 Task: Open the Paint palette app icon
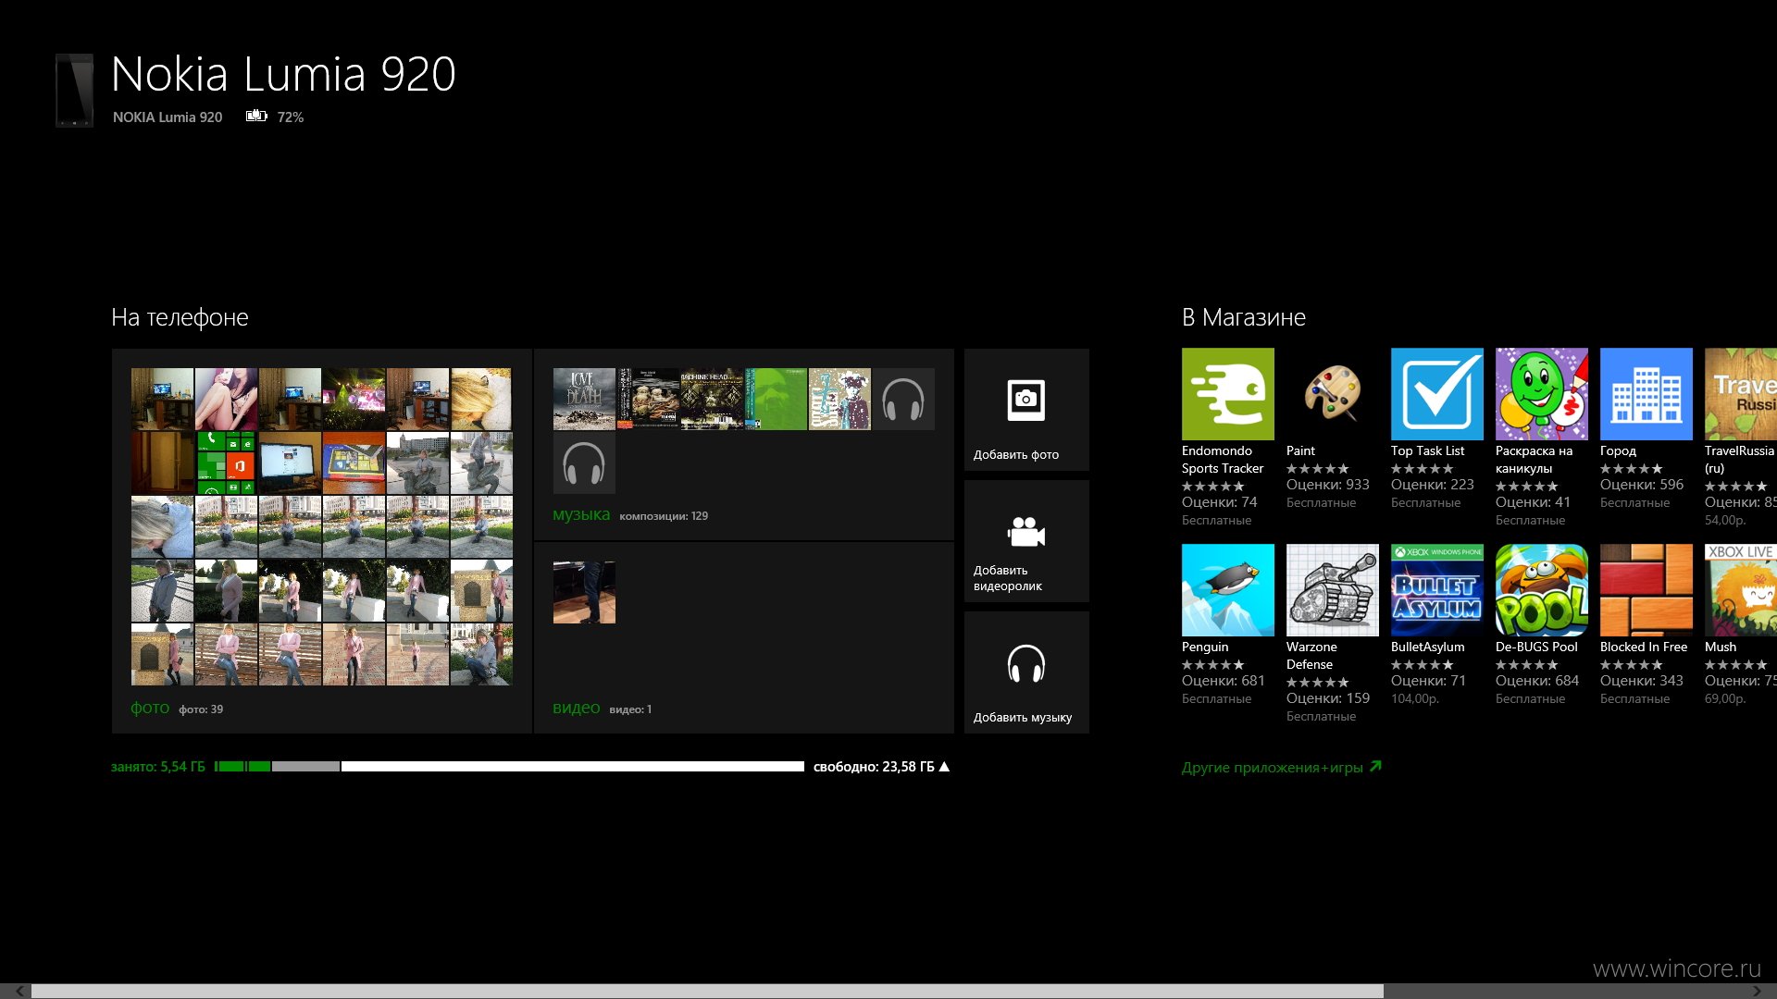pos(1332,394)
